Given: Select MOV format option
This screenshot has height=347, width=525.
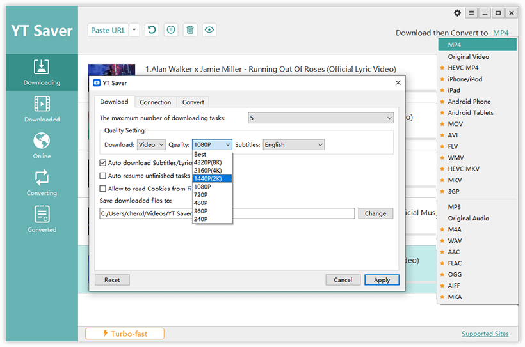Looking at the screenshot, I should coord(478,124).
